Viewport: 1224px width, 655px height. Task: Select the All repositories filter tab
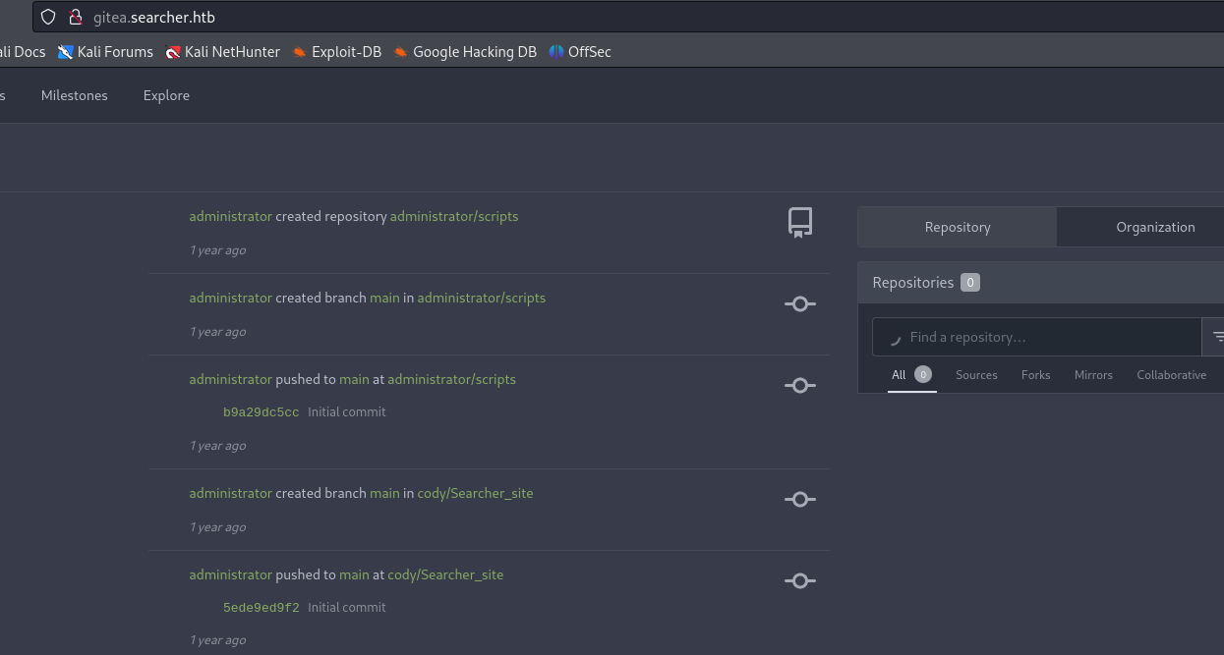tap(911, 375)
